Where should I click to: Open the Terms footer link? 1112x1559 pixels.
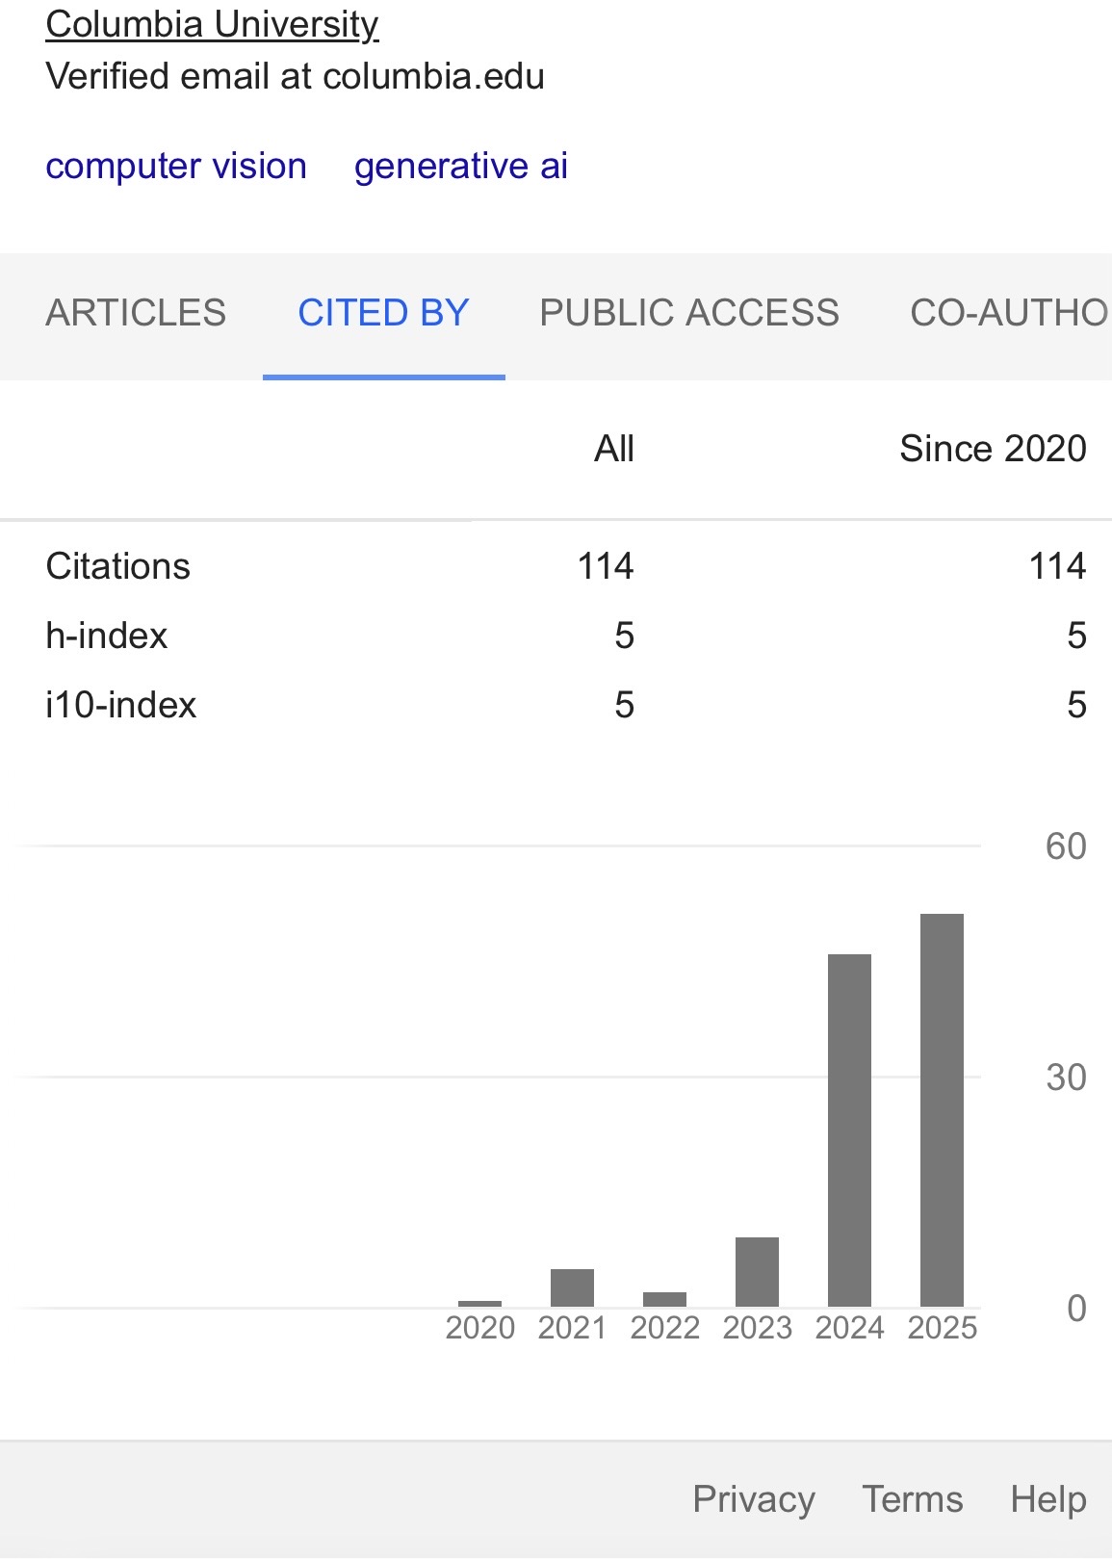(913, 1499)
